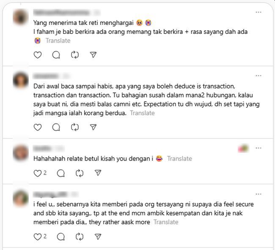Share the 'Yang menerima tak reti menghargai' comment

pos(93,55)
